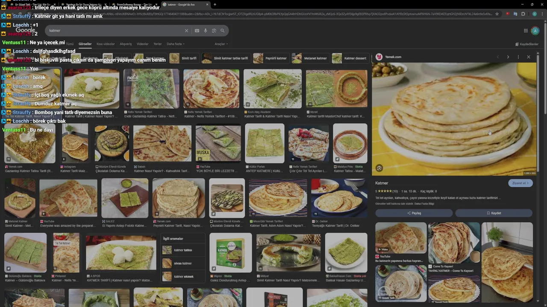
Task: Click inside the katmer search field
Action: pos(115,31)
